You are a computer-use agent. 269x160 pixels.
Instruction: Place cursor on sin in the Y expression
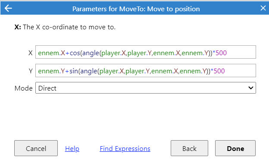74,71
